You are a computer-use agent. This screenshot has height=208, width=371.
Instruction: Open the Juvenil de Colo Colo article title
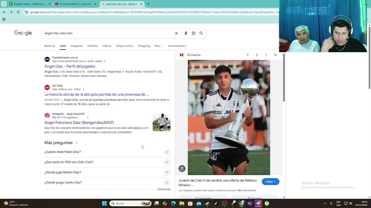218,183
